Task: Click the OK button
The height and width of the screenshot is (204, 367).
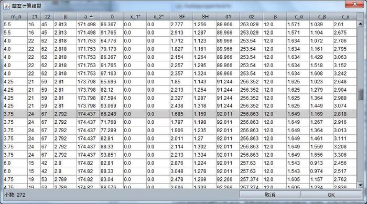Action: tap(331, 195)
